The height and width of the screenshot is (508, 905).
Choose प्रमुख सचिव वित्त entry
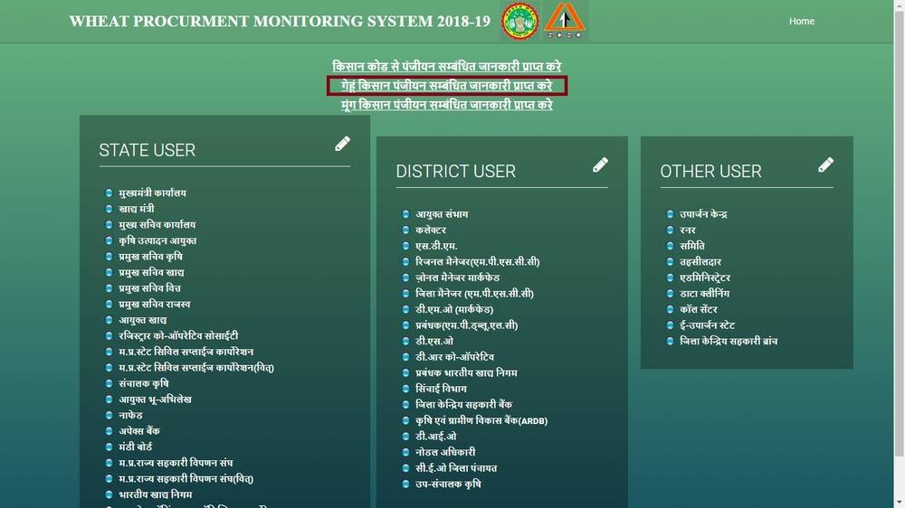[x=149, y=288]
